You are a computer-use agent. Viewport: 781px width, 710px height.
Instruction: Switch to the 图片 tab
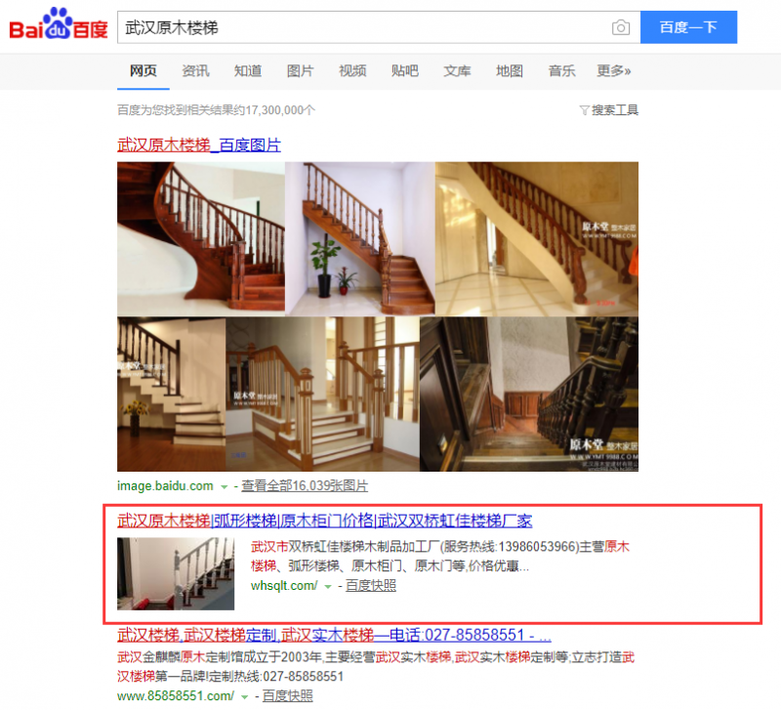click(x=300, y=70)
